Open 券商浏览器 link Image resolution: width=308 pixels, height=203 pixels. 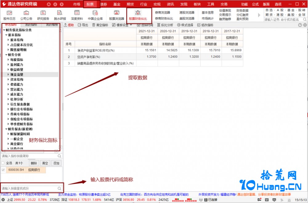click(x=162, y=12)
